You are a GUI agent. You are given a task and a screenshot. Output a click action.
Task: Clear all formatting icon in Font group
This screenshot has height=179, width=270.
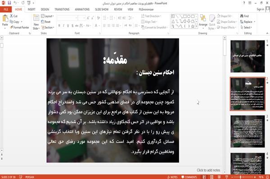[x=98, y=18]
